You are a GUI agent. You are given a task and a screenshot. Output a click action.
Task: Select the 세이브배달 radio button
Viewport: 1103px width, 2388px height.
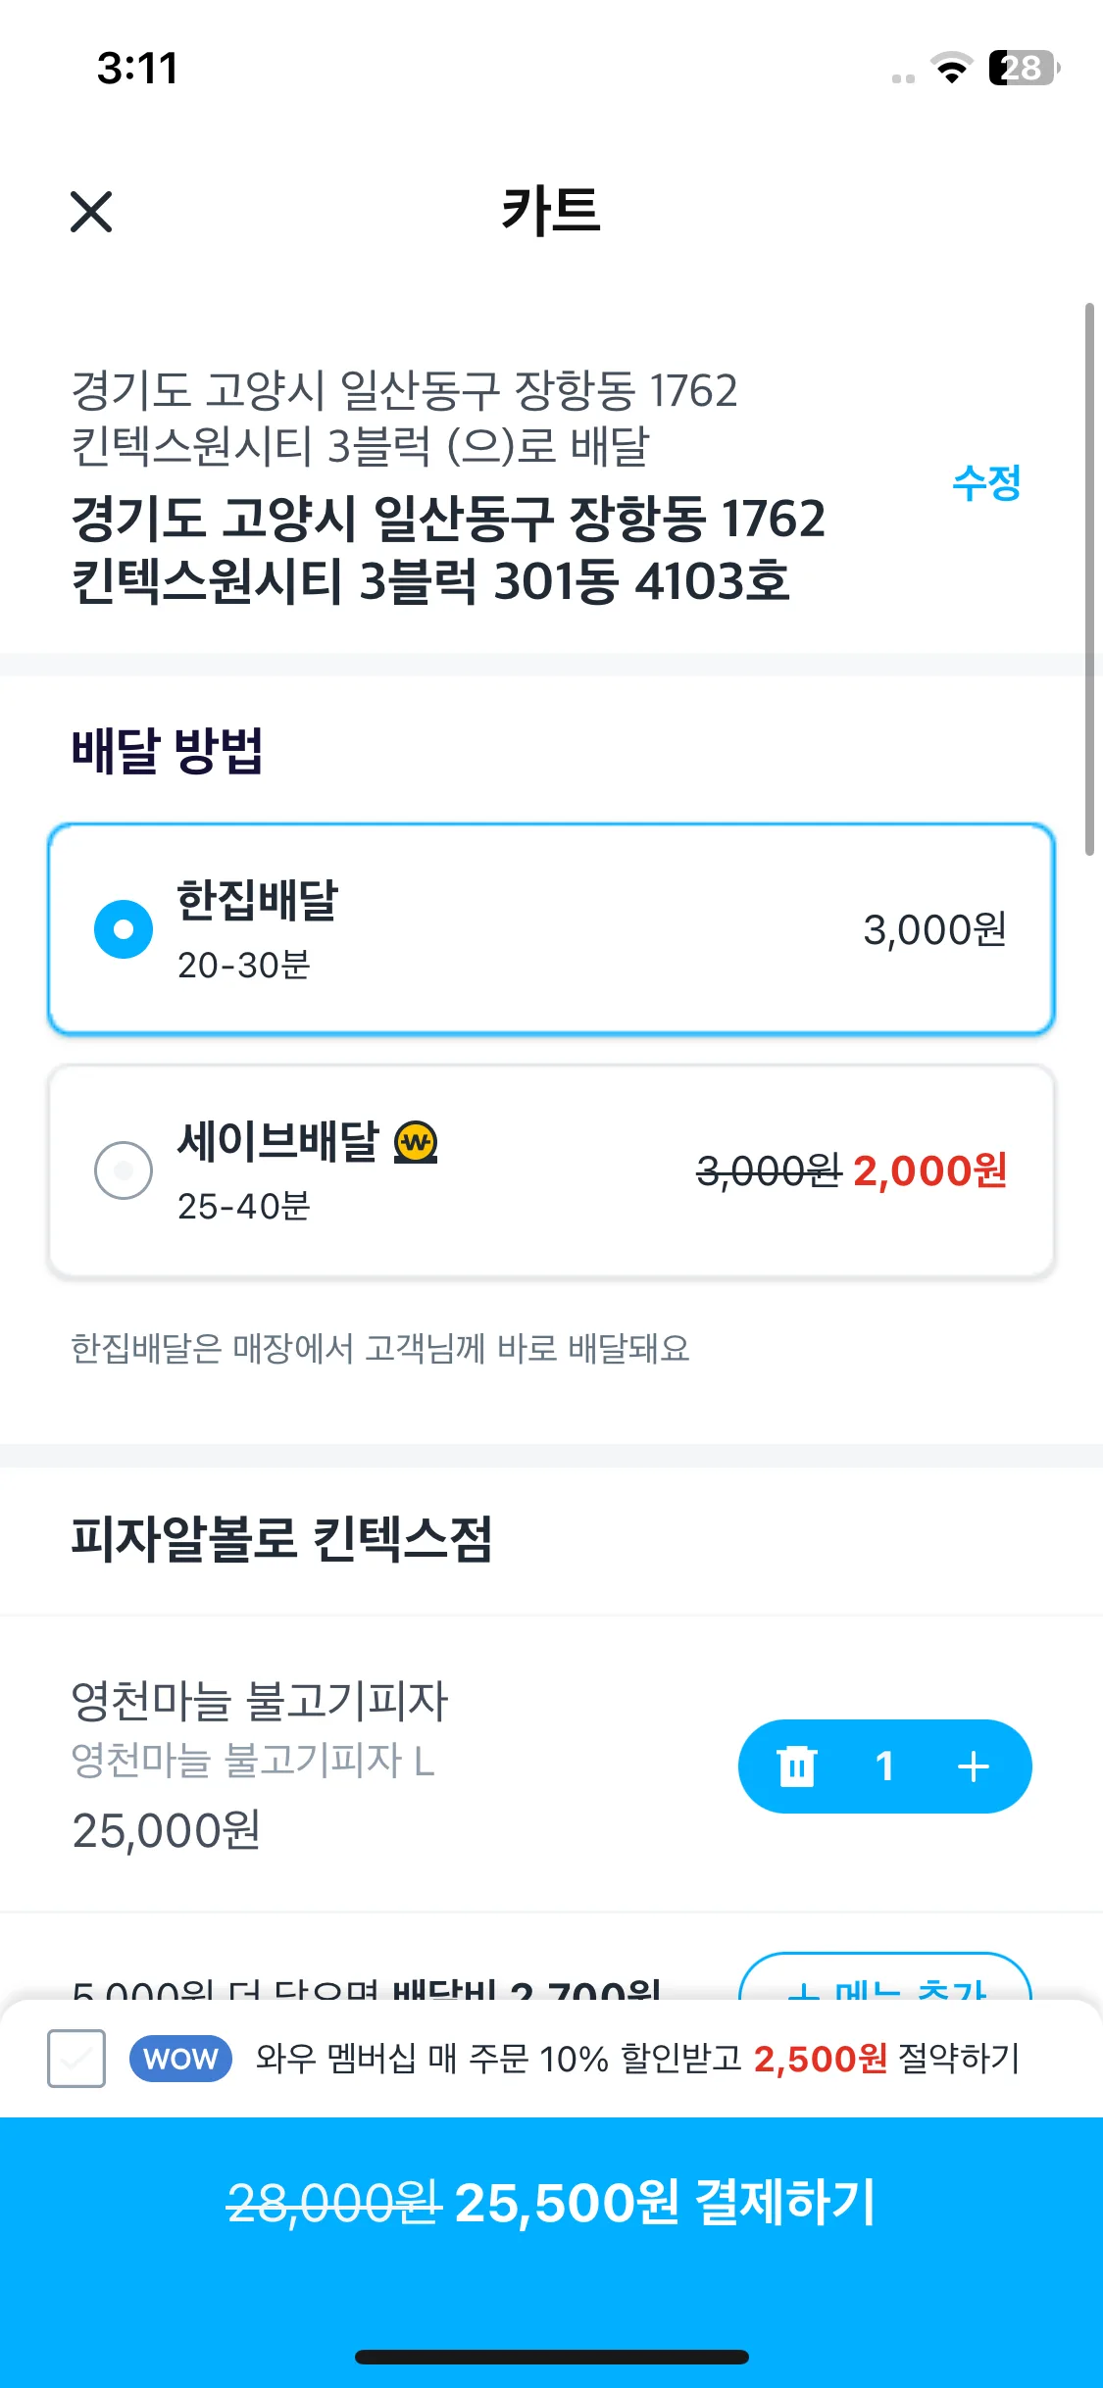point(124,1169)
